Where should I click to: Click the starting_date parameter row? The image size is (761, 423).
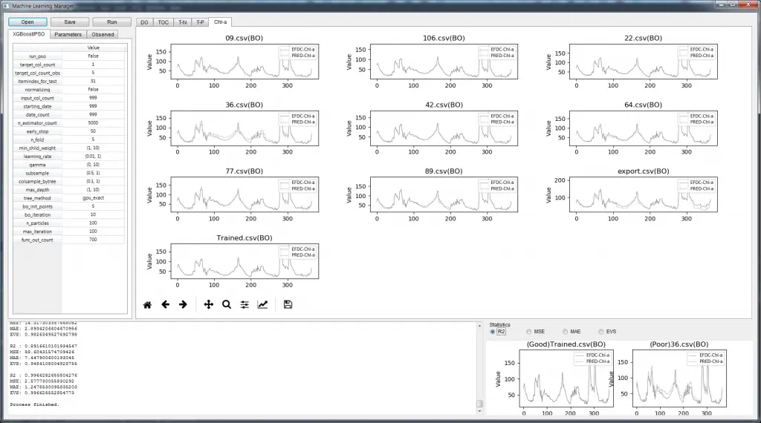(69, 106)
